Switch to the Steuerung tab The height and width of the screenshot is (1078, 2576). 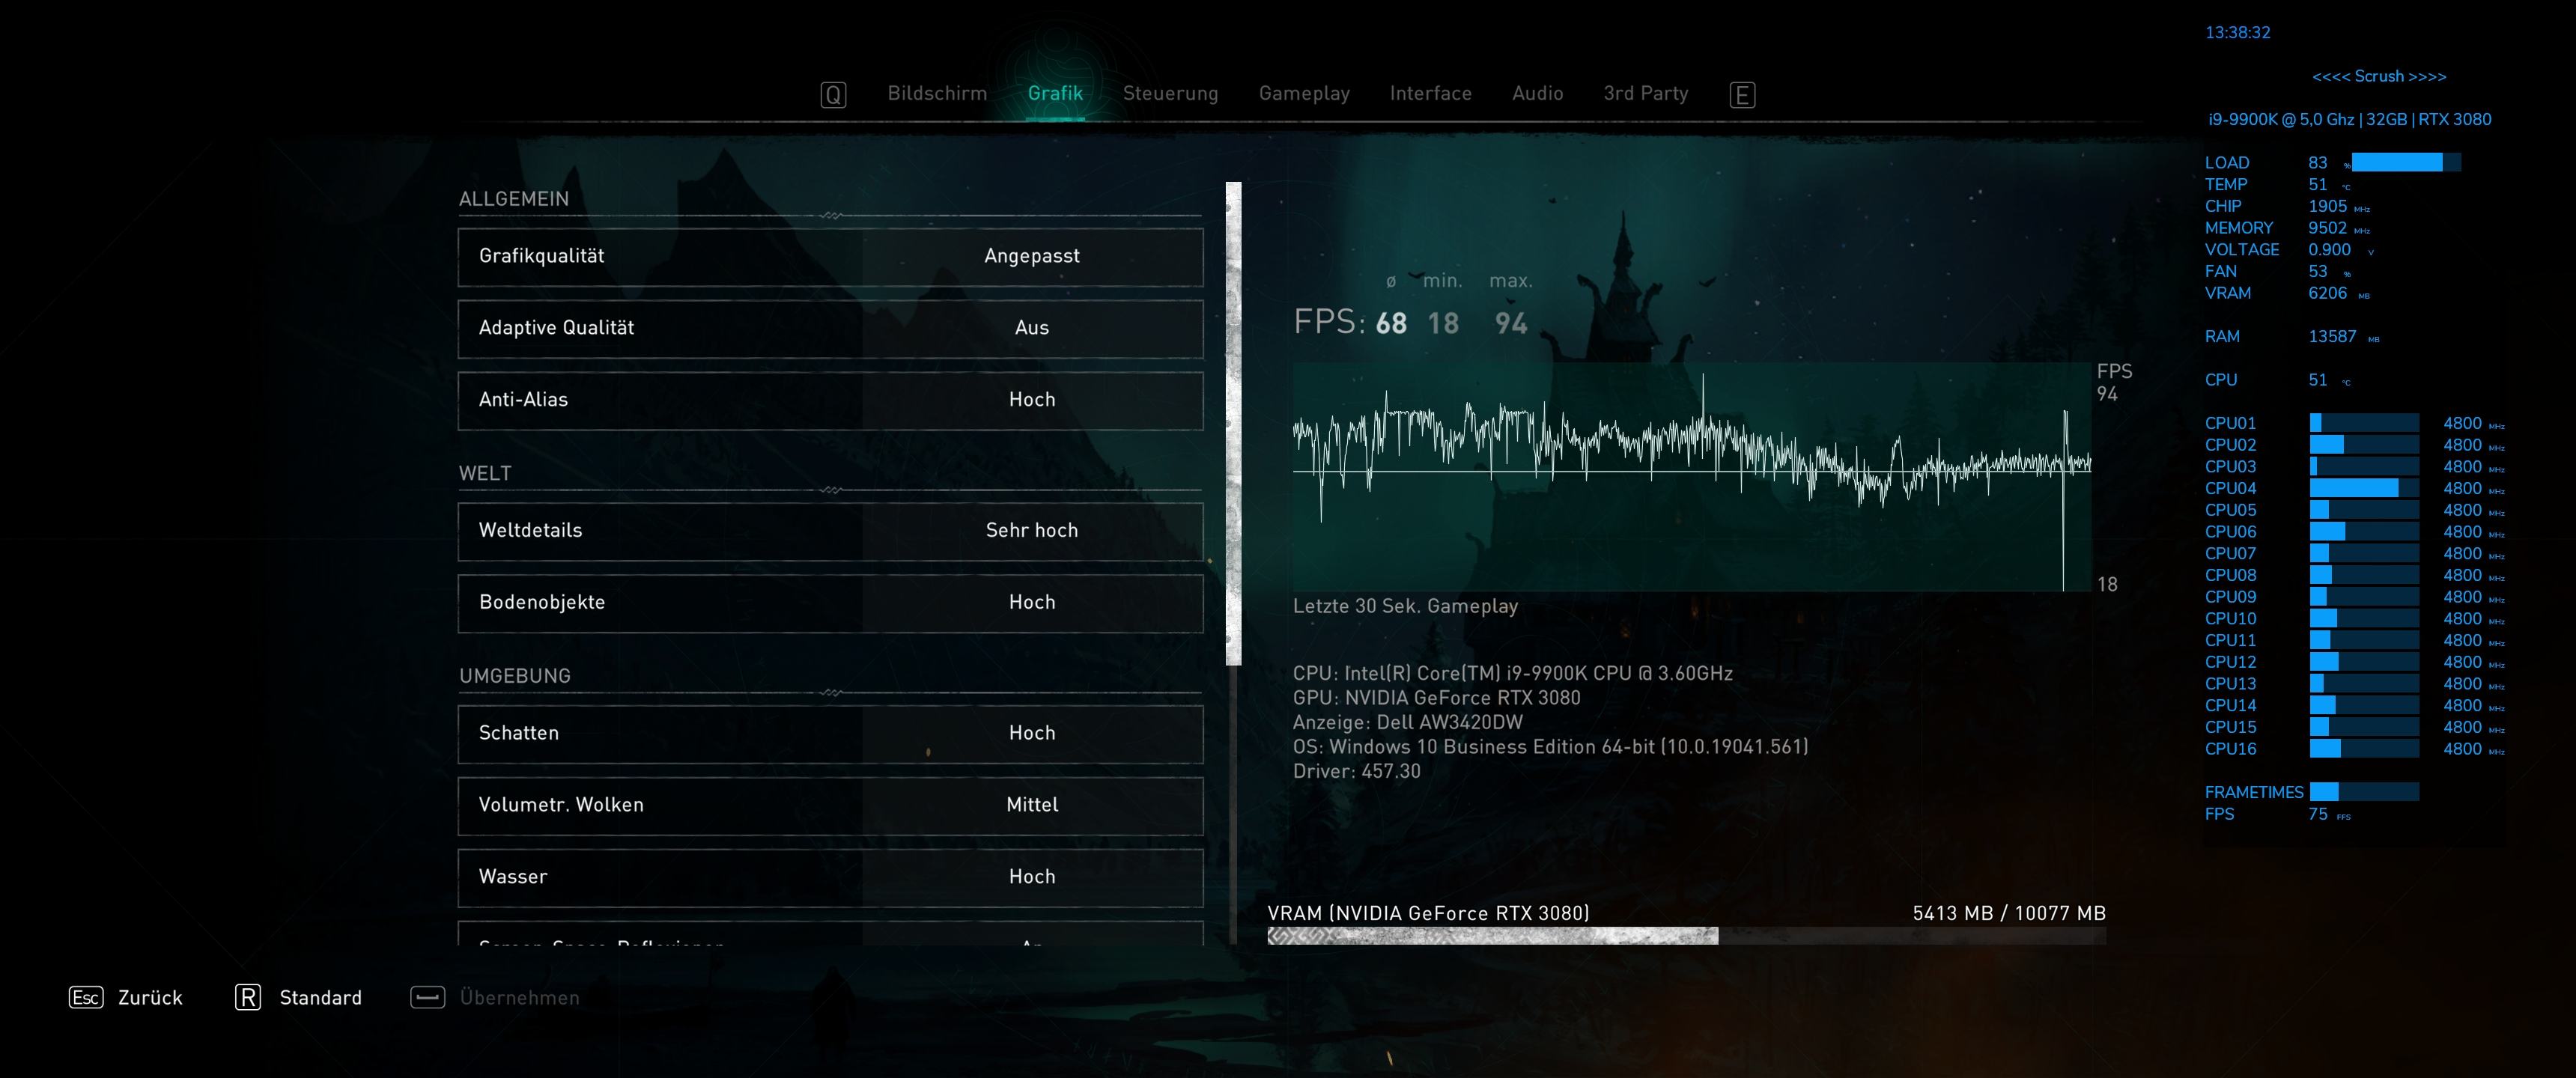coord(1170,93)
